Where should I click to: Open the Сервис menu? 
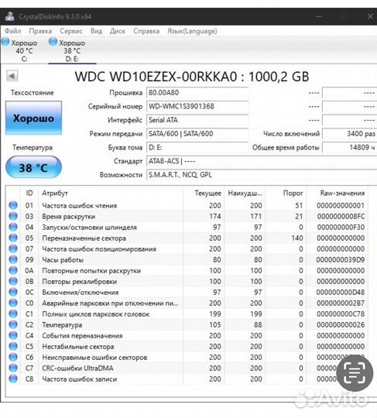(71, 31)
